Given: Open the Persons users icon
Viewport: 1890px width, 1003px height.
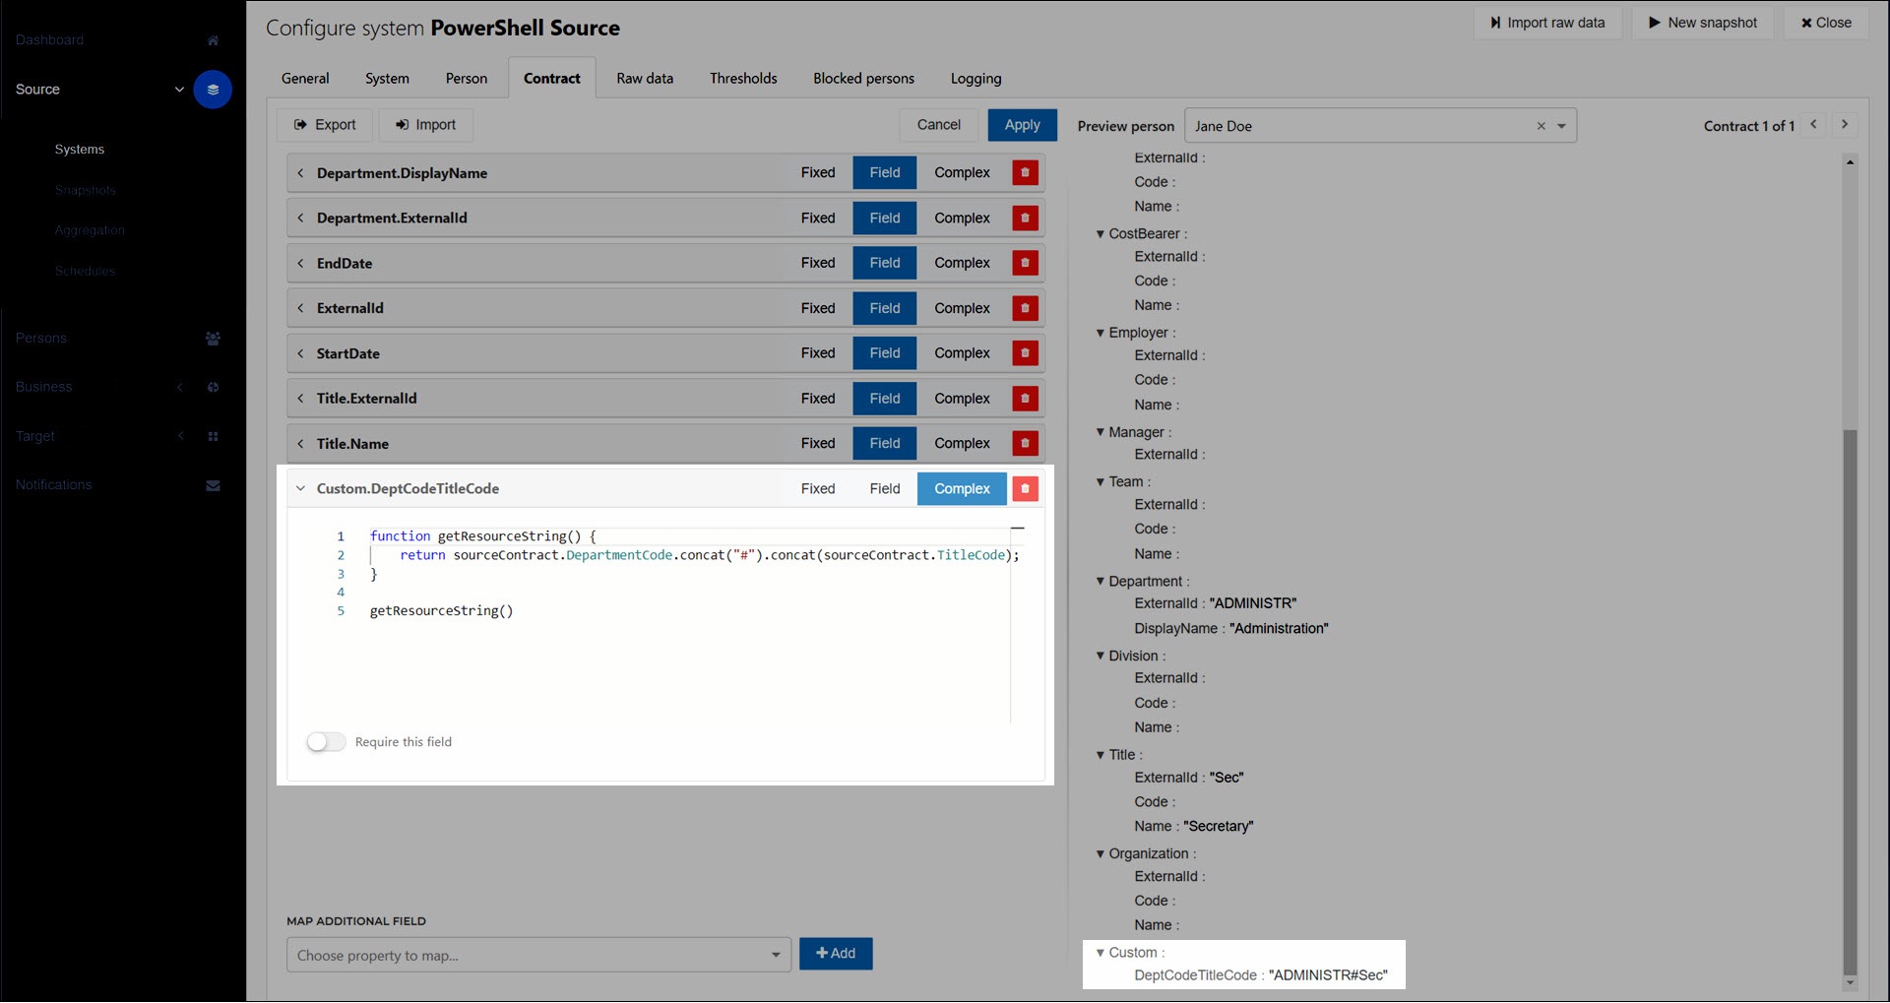Looking at the screenshot, I should [x=213, y=339].
